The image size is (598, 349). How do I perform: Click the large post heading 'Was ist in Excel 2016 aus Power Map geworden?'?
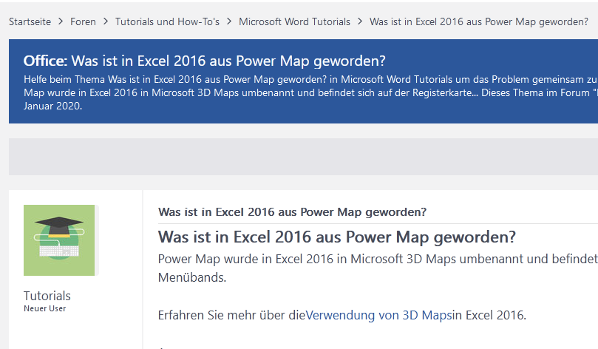coord(337,237)
